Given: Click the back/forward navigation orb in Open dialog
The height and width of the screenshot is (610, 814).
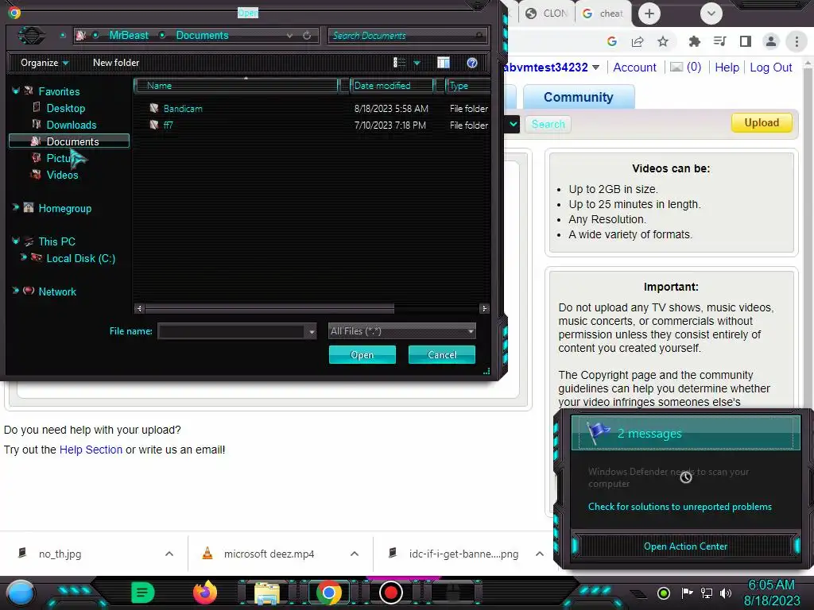Looking at the screenshot, I should [32, 35].
